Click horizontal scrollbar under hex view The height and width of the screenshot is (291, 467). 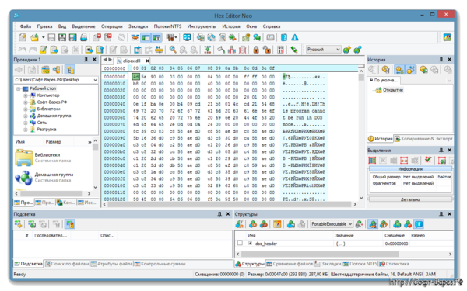[x=230, y=204]
